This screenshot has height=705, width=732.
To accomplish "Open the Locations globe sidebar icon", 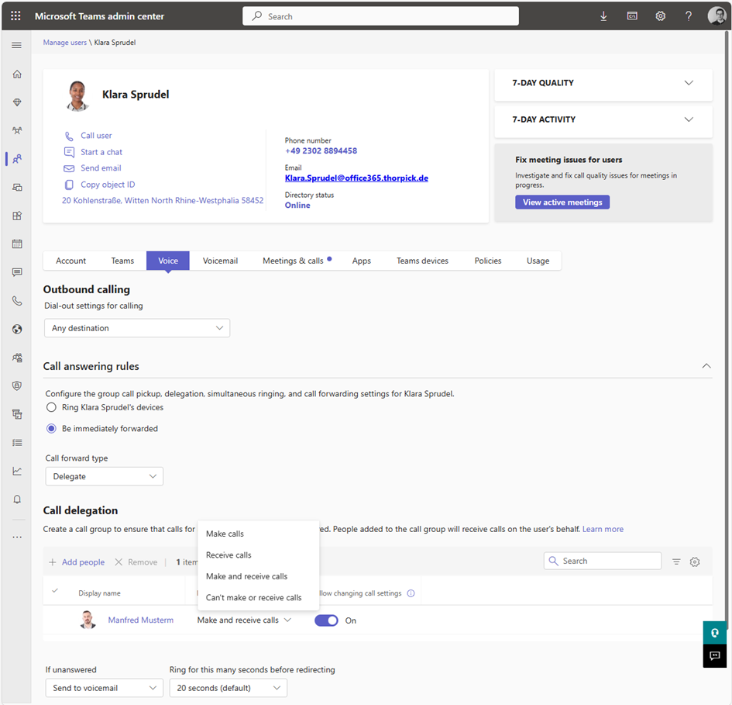I will pos(17,329).
